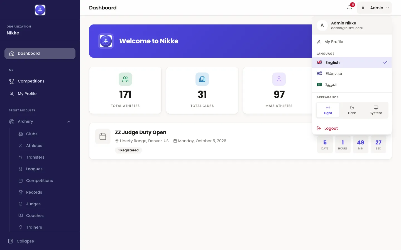Click the trophy icon next to My Competitions

coord(12,81)
